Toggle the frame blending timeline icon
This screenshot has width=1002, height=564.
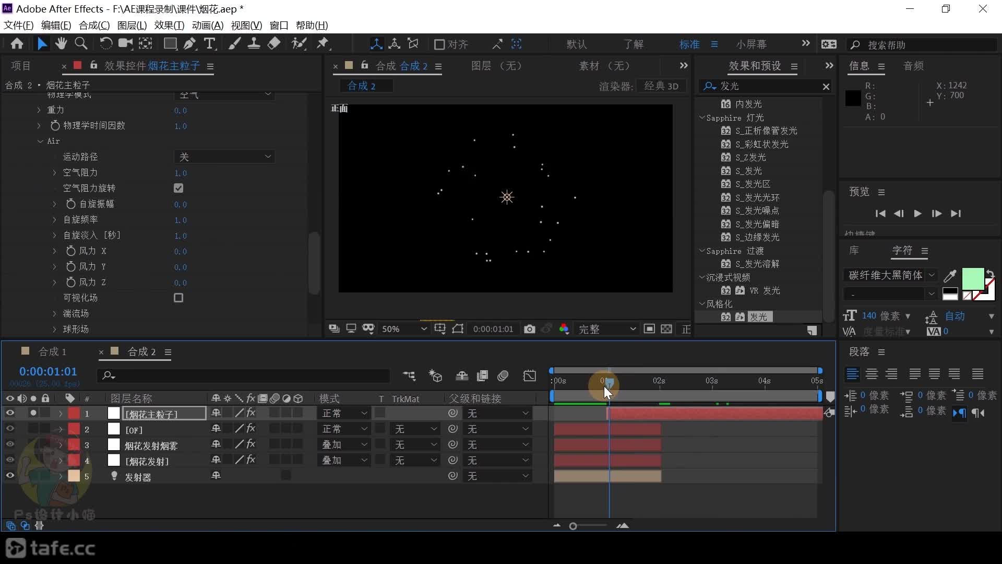click(483, 376)
